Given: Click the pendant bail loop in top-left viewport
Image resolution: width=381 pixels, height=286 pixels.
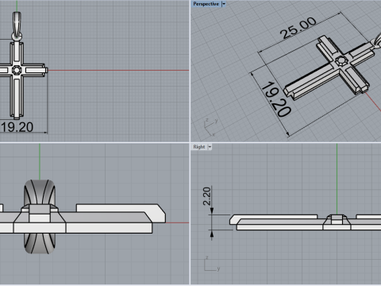Looking at the screenshot, I should coord(17,25).
